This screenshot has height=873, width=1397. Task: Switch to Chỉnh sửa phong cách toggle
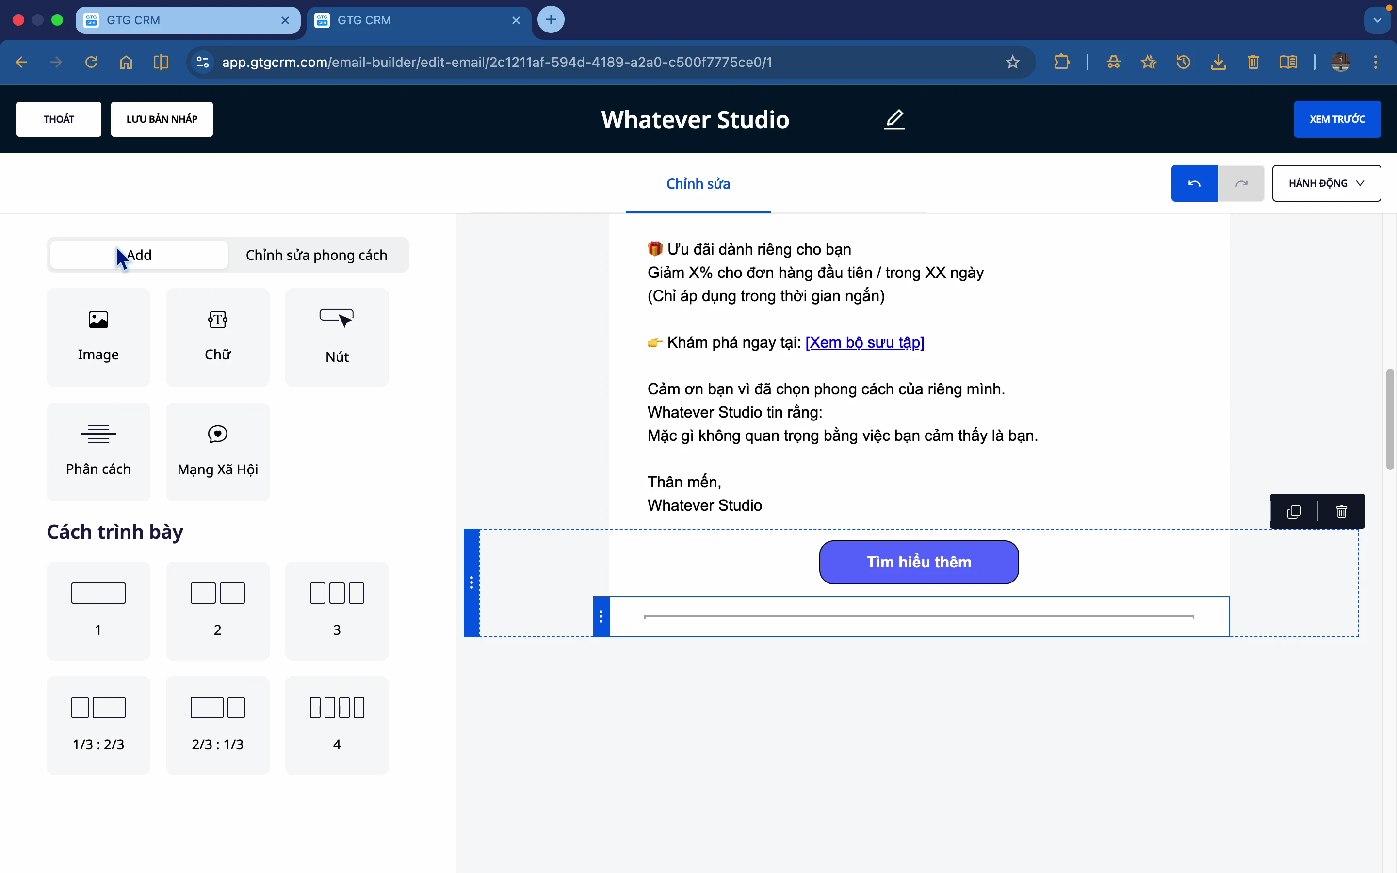(316, 255)
